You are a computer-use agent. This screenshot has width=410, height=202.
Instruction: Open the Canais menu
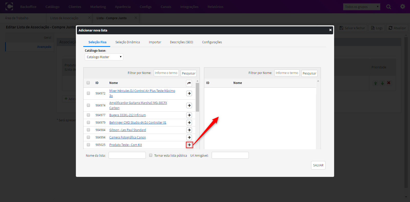166,7
